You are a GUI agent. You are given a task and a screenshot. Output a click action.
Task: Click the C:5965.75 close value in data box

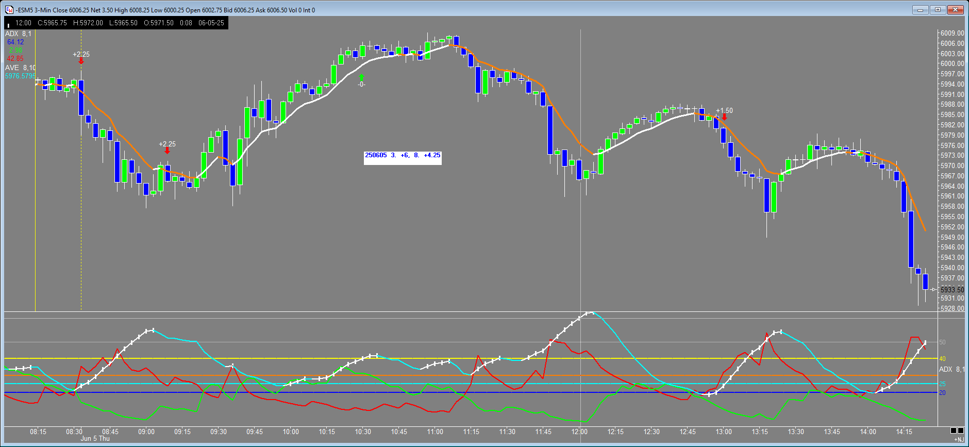point(52,23)
